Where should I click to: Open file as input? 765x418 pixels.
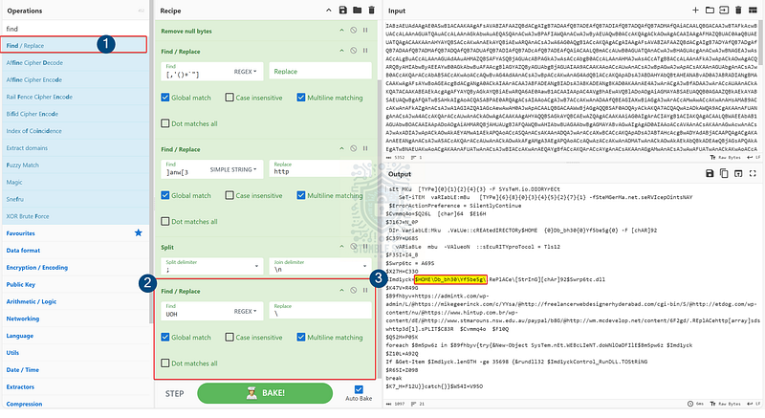pyautogui.click(x=724, y=11)
